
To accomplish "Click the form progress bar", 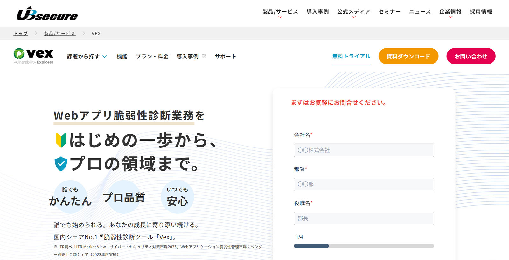I will [x=364, y=246].
